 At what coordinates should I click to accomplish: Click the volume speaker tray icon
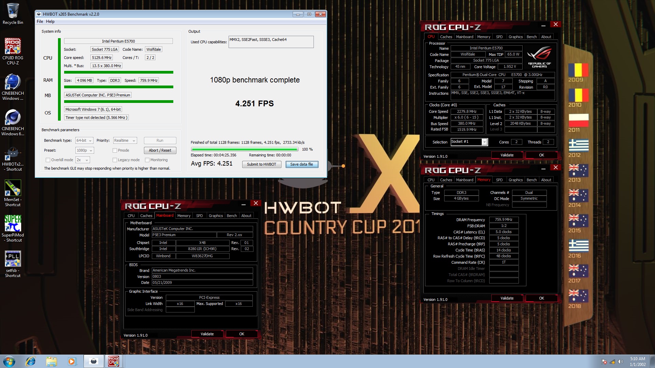coord(621,362)
